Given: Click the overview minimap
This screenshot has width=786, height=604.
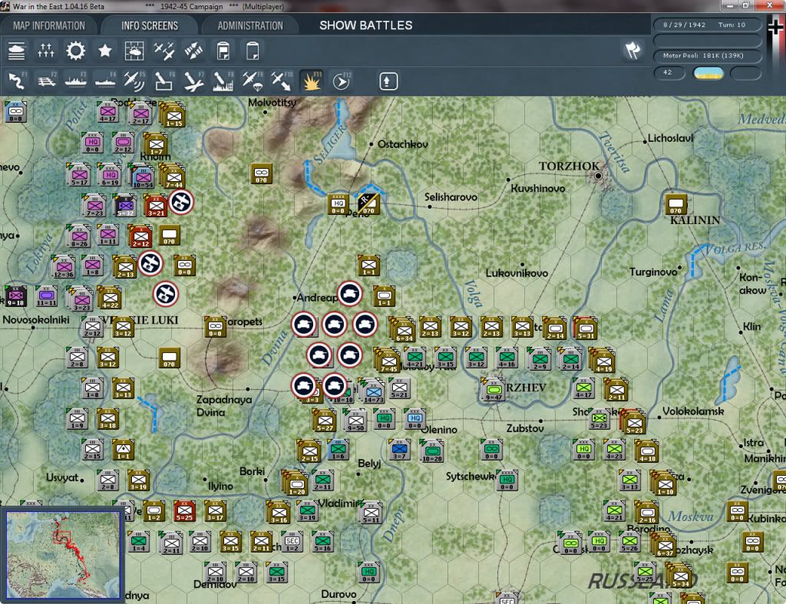Looking at the screenshot, I should coord(63,554).
